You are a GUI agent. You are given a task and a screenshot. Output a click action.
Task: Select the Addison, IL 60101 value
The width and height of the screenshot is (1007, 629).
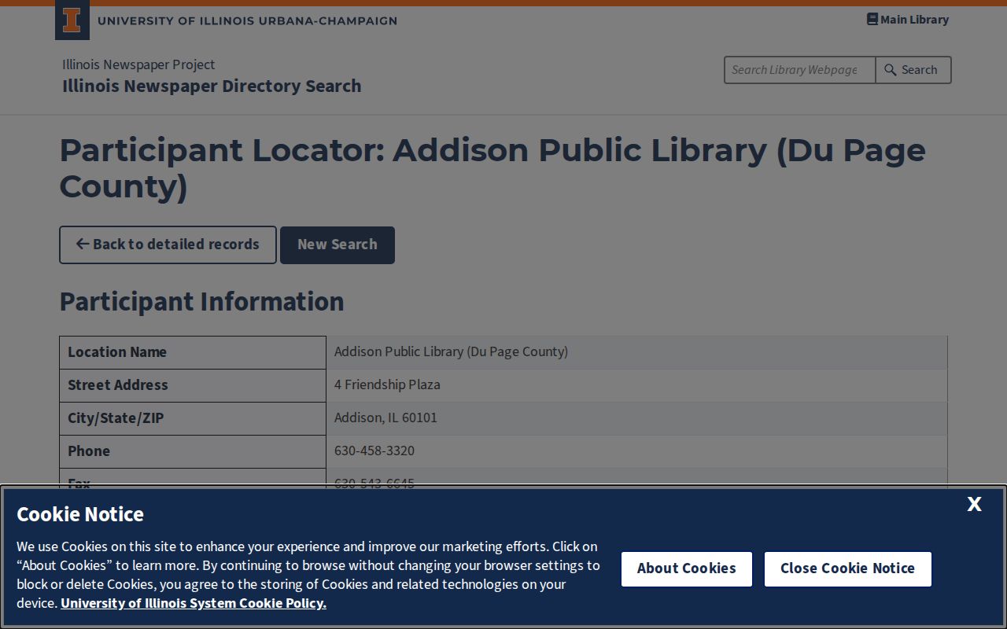(385, 418)
